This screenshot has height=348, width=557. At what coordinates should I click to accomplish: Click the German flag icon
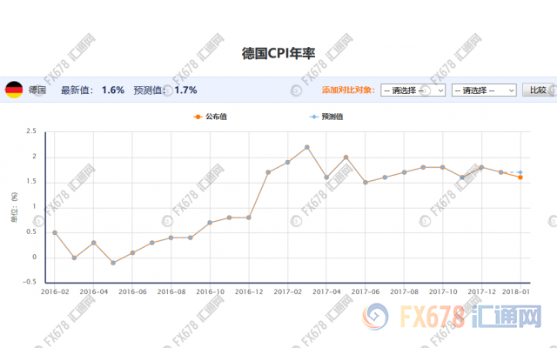tap(14, 90)
